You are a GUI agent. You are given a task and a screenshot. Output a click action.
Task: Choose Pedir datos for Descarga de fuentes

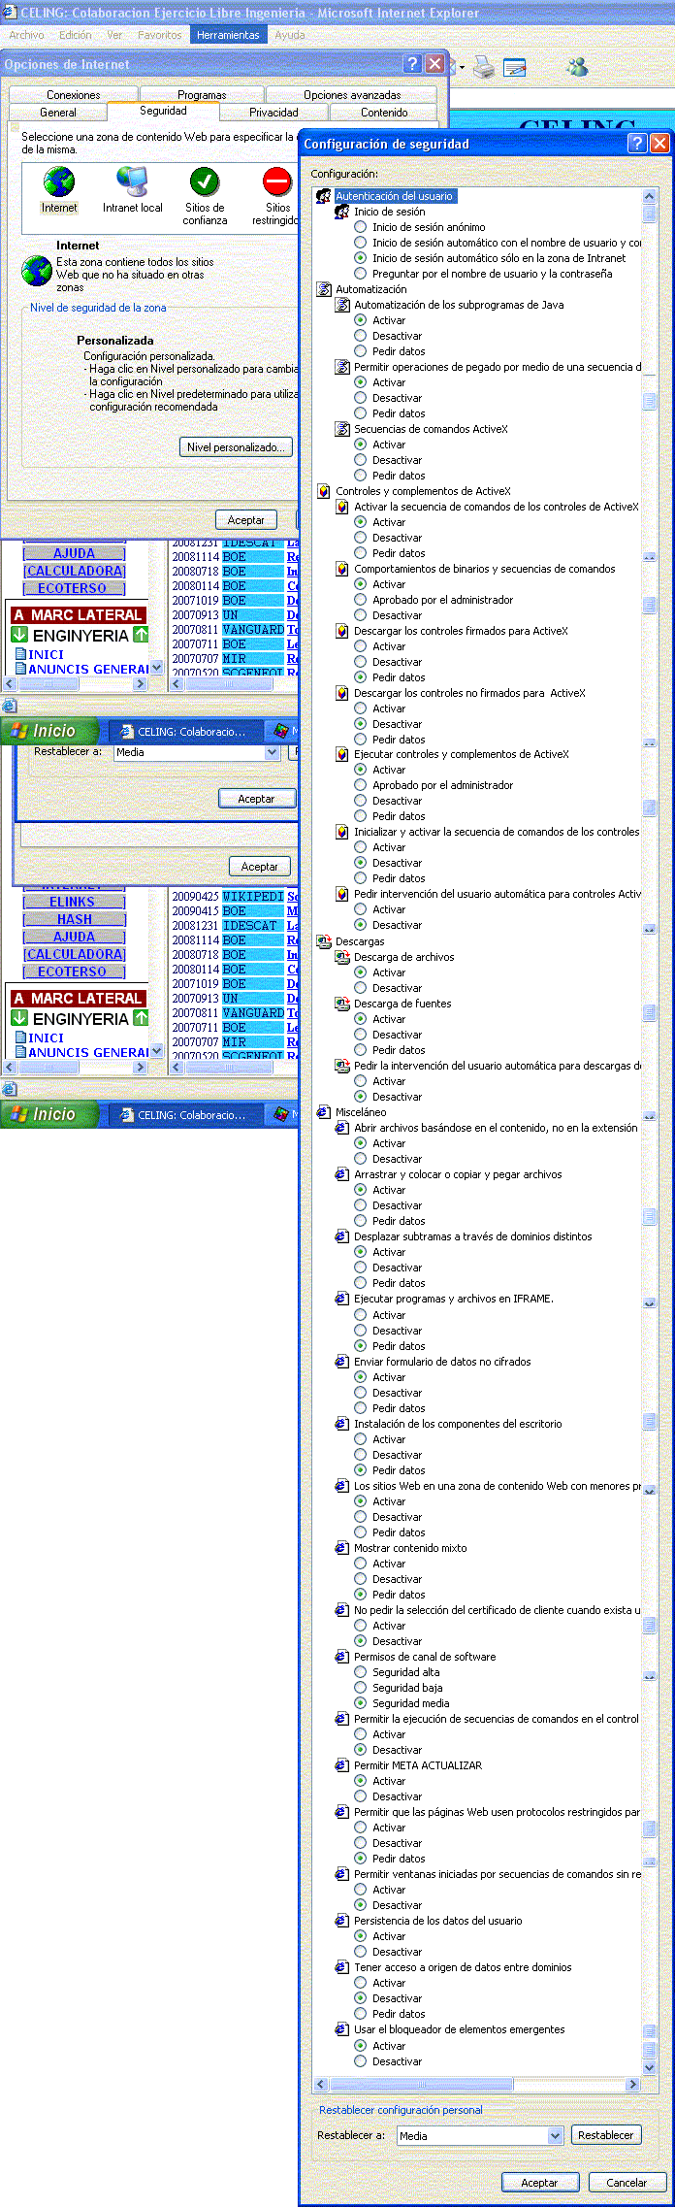click(x=361, y=1050)
